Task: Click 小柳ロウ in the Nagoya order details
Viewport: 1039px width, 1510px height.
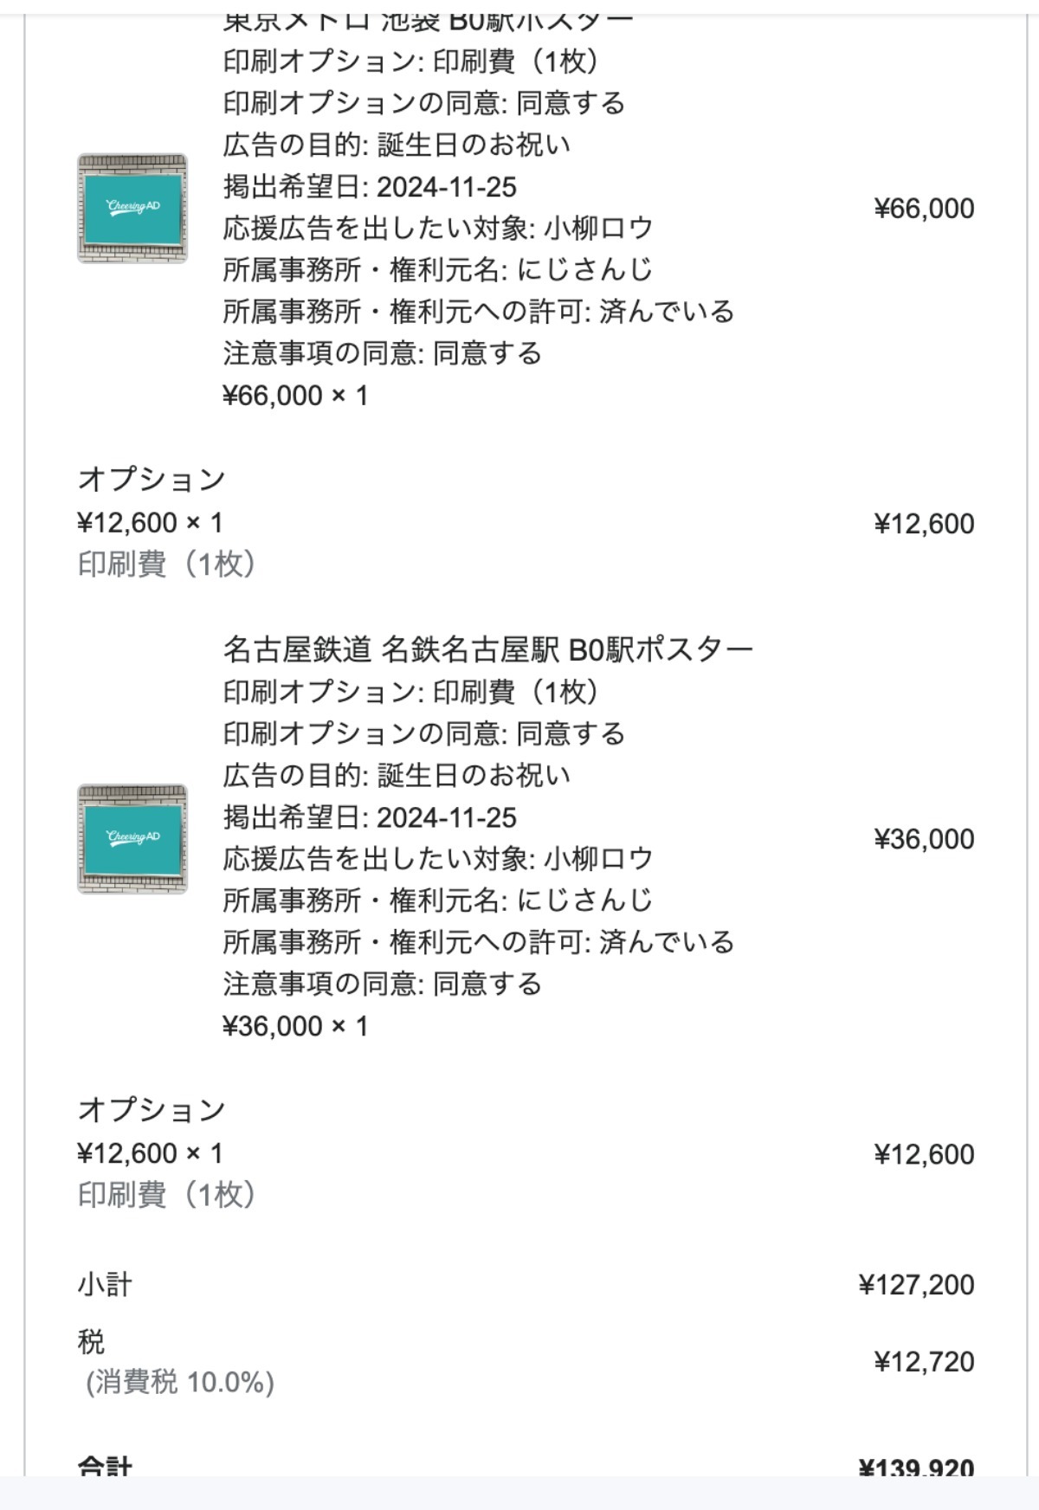Action: pyautogui.click(x=598, y=859)
